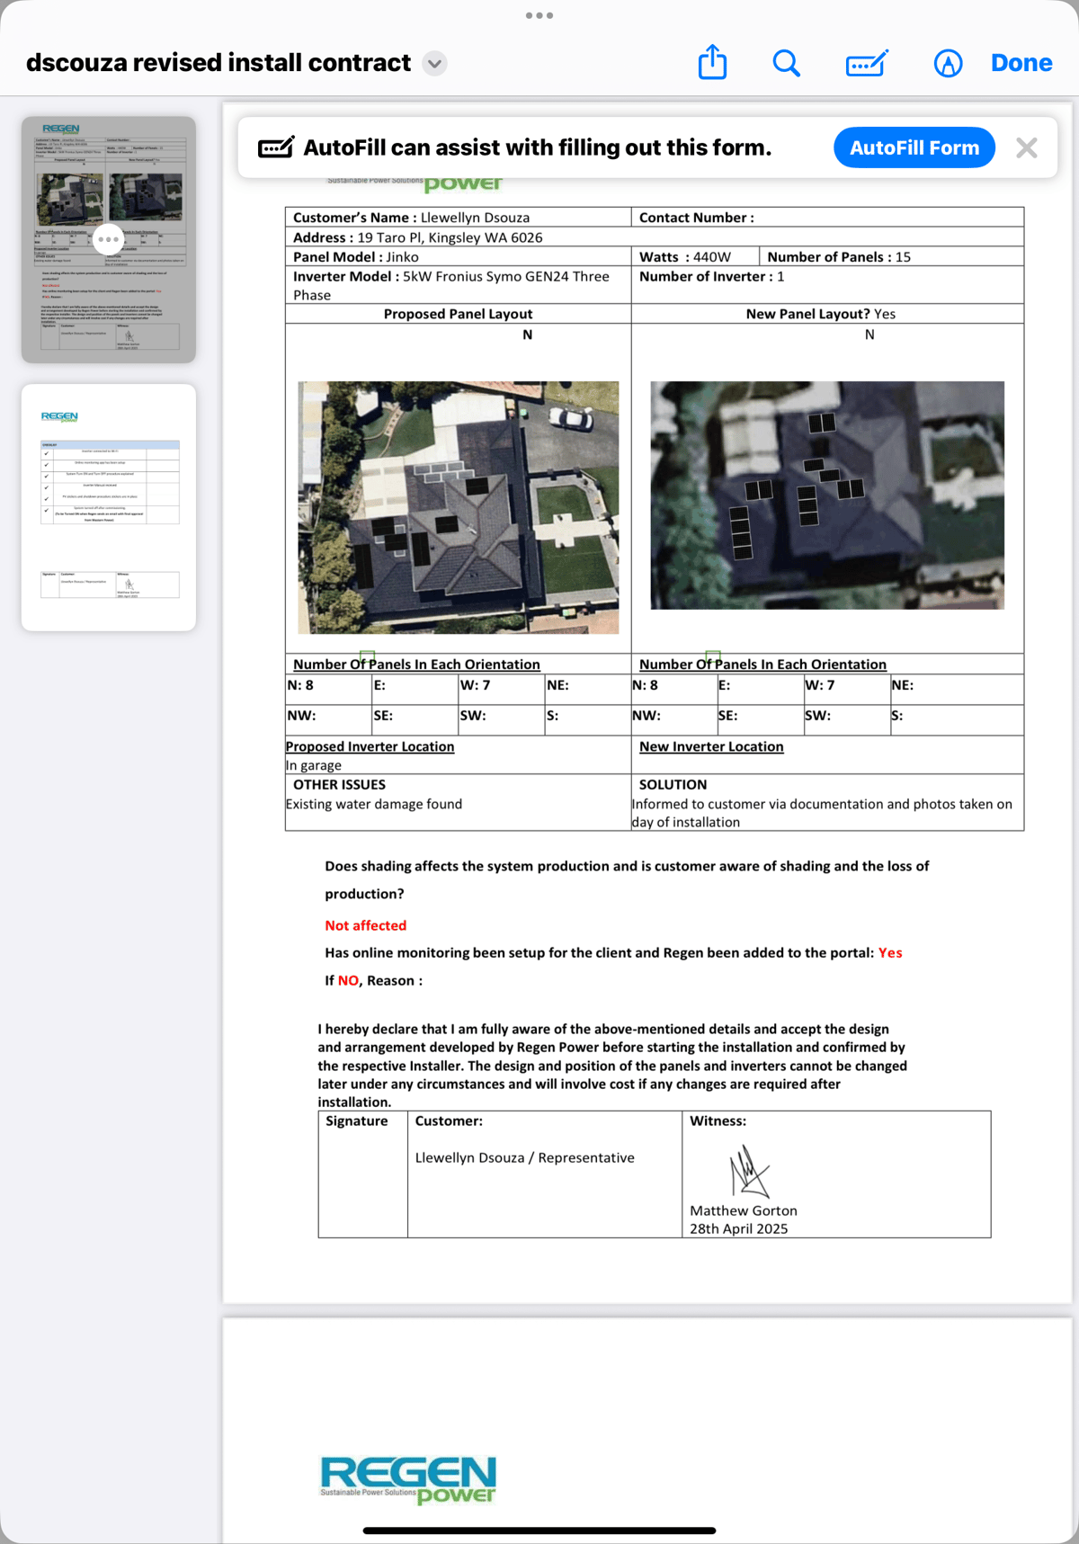Click the right E: orientation field
Image resolution: width=1079 pixels, height=1544 pixels.
pyautogui.click(x=761, y=690)
